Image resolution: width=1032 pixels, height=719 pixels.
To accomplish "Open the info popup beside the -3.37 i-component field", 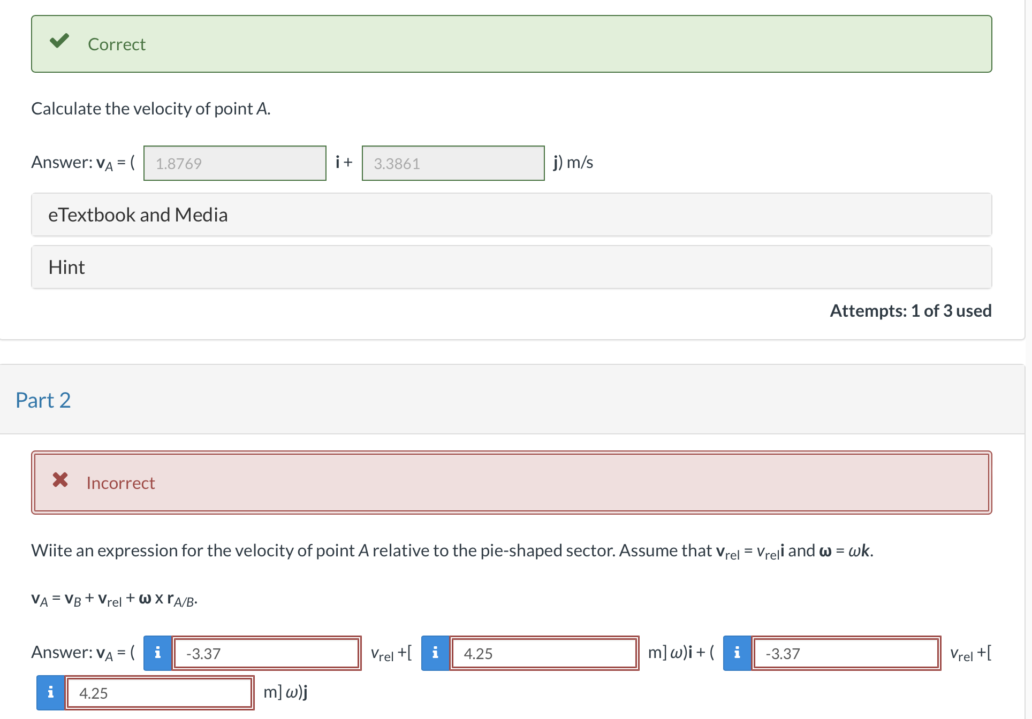I will [x=157, y=653].
